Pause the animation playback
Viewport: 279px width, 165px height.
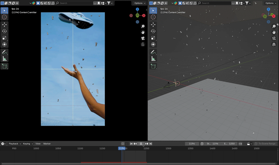pyautogui.click(x=141, y=144)
